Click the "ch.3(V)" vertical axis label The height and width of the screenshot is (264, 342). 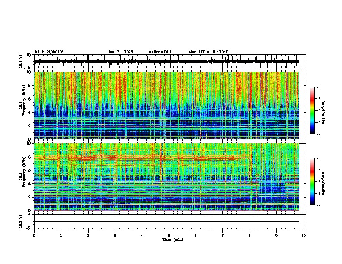click(x=21, y=221)
